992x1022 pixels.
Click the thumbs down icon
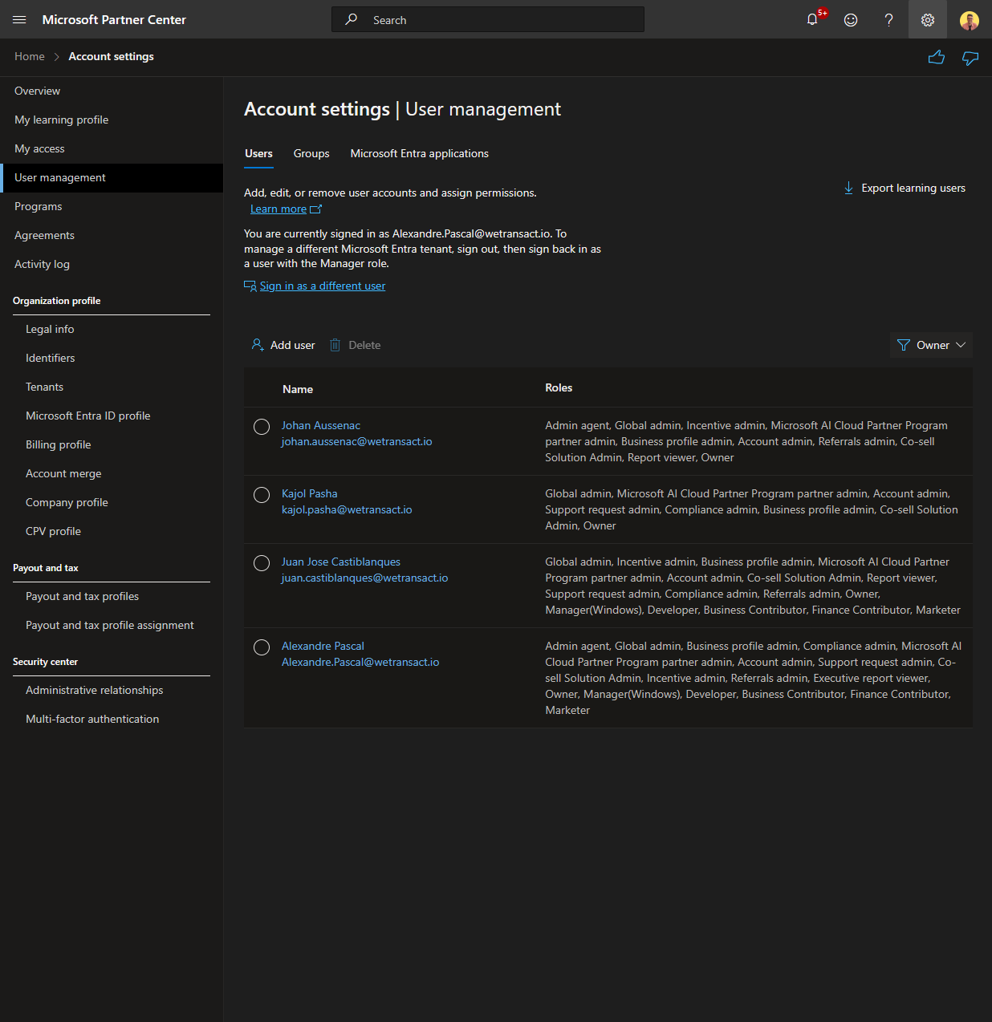coord(970,58)
